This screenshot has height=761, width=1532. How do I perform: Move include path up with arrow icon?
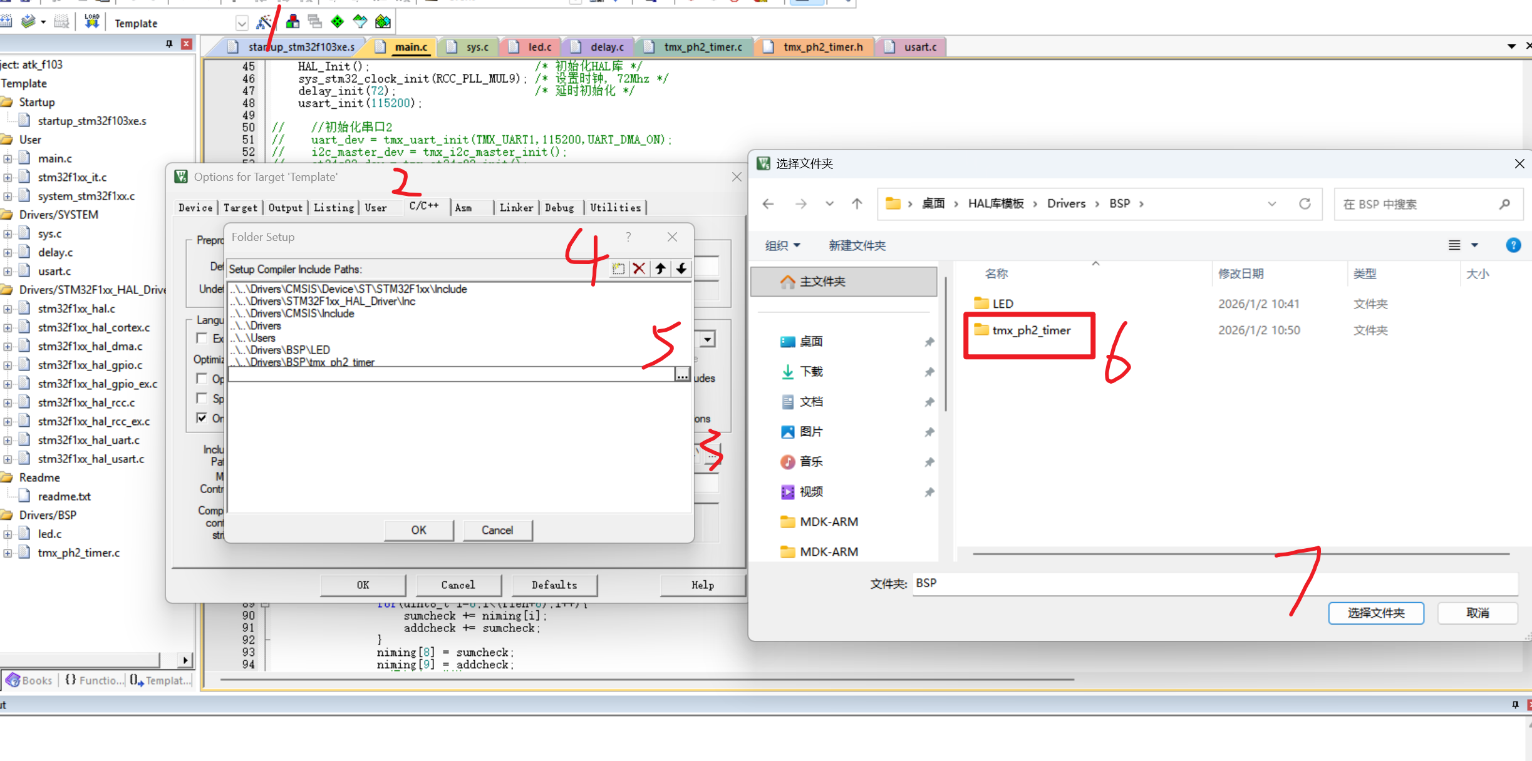(x=660, y=269)
